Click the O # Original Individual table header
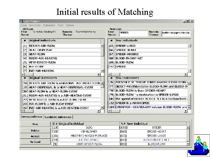210x157 pixels. [x=85, y=124]
